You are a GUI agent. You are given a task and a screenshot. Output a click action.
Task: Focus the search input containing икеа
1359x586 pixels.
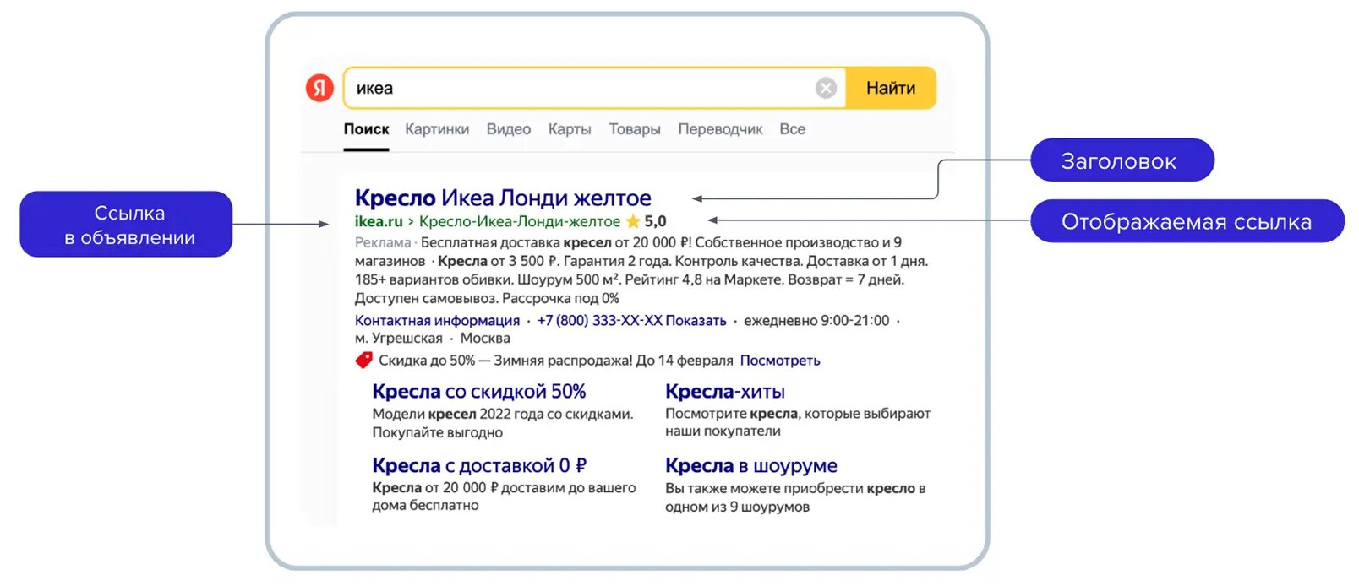[594, 88]
